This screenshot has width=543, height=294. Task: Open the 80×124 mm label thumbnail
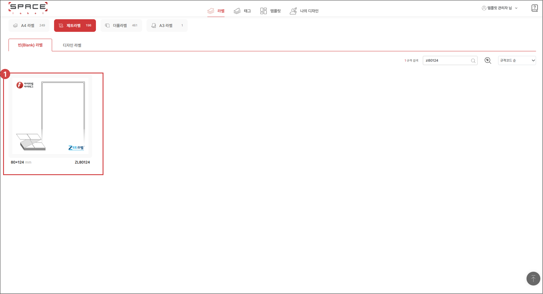(x=50, y=116)
